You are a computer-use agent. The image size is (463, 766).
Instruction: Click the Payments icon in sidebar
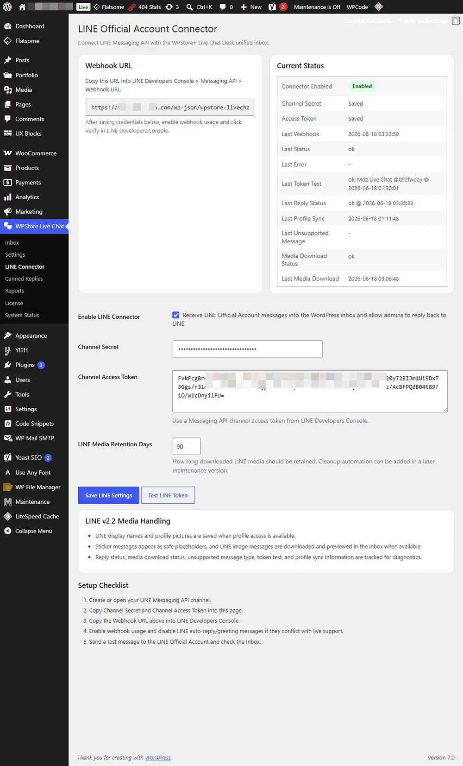coord(7,183)
